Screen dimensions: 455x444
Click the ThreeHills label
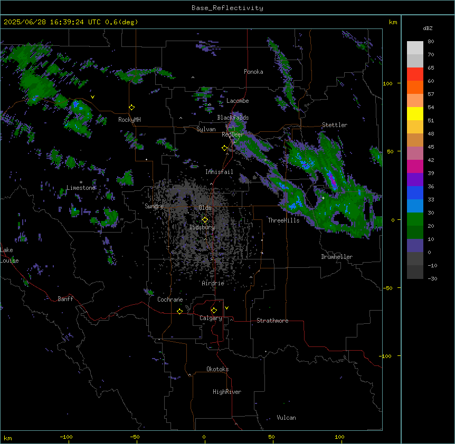pyautogui.click(x=283, y=220)
